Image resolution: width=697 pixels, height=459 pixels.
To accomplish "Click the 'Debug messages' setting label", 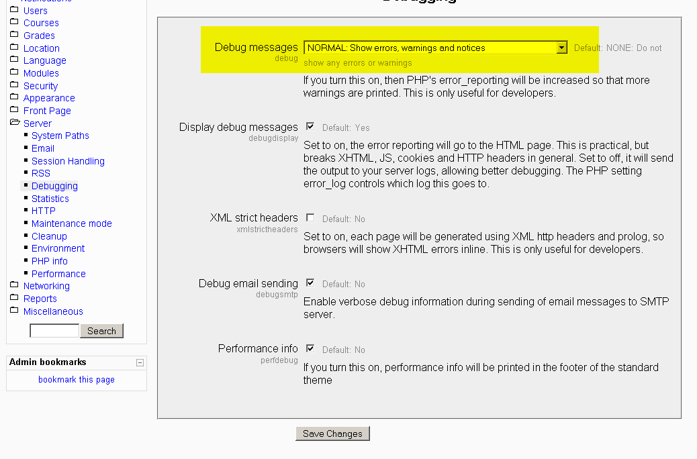I will (256, 47).
